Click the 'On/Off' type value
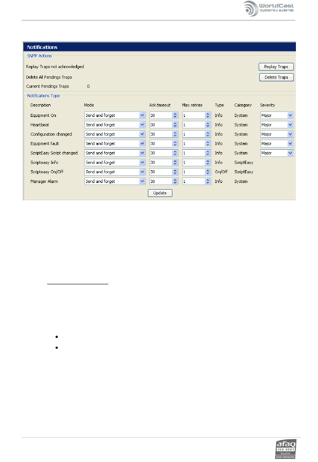318x462 pixels. (x=221, y=172)
